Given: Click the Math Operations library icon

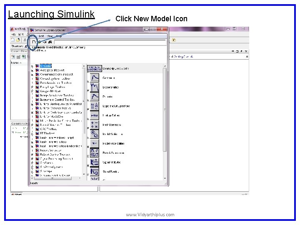Looking at the screenshot, I should (x=95, y=125).
